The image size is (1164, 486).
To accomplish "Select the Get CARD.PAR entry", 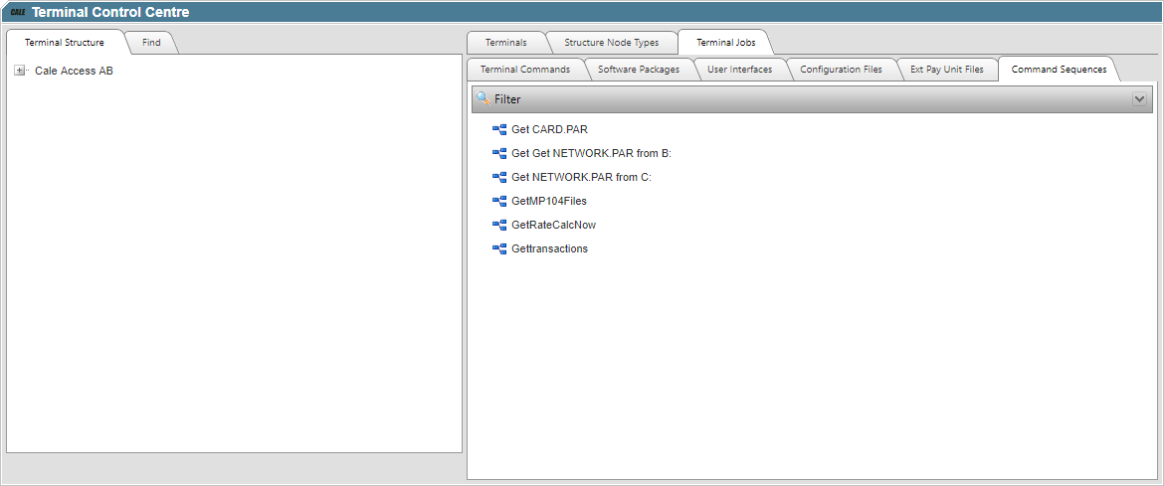I will (x=550, y=130).
